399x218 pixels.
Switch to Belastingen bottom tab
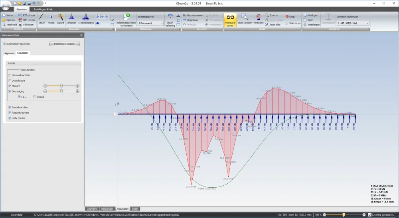[x=107, y=208]
